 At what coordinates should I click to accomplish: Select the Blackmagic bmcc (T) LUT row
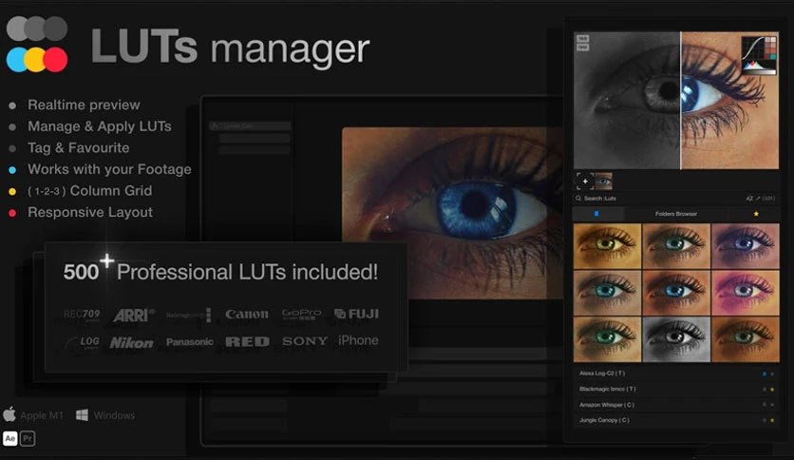click(x=676, y=389)
